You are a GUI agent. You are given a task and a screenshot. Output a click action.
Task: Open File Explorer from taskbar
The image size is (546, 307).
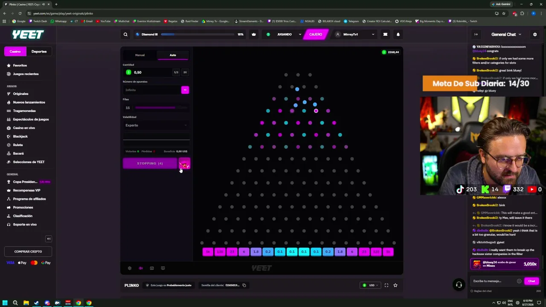click(x=26, y=303)
